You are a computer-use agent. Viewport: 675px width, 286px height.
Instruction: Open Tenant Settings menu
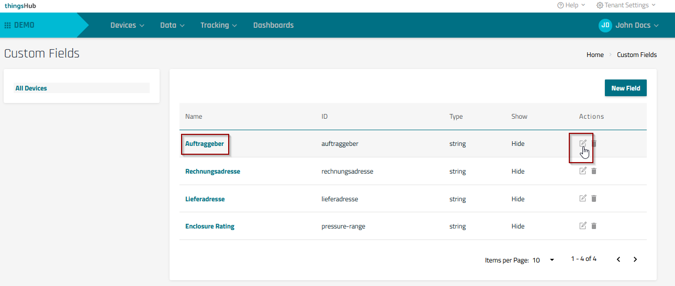[626, 5]
